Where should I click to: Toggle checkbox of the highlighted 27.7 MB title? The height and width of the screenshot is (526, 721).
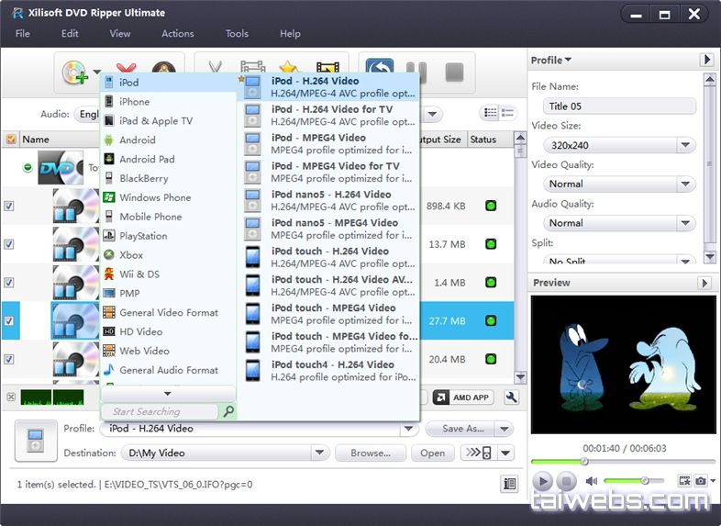[x=9, y=321]
